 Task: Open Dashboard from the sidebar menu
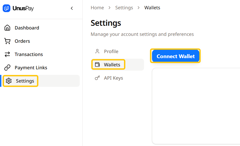27,28
